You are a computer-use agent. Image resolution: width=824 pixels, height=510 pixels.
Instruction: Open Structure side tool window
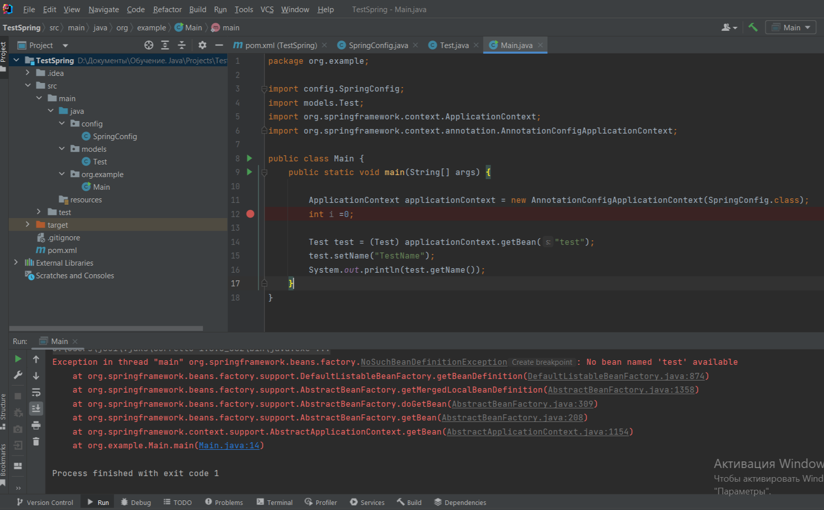click(3, 411)
